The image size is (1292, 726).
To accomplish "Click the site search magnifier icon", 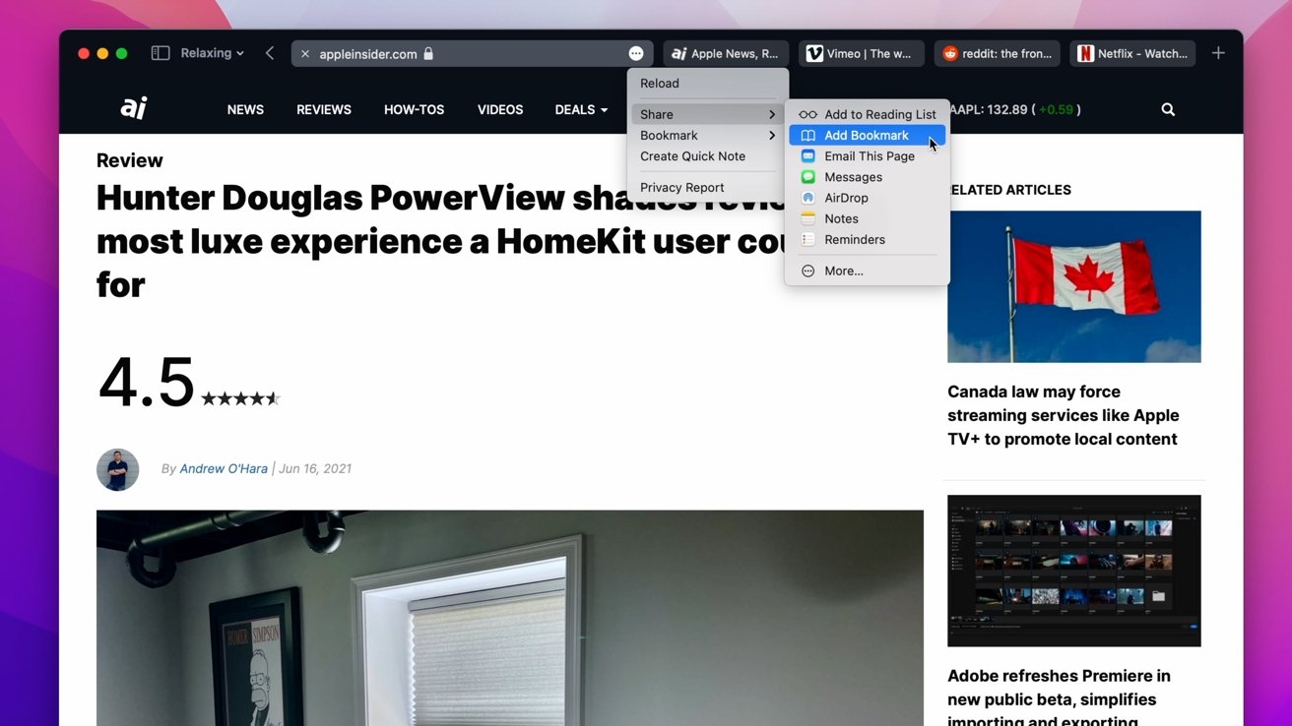I will click(1168, 109).
